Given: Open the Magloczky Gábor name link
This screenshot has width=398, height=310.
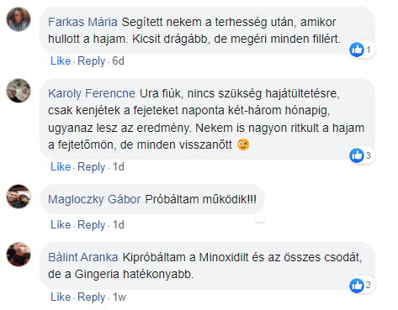Looking at the screenshot, I should click(94, 199).
